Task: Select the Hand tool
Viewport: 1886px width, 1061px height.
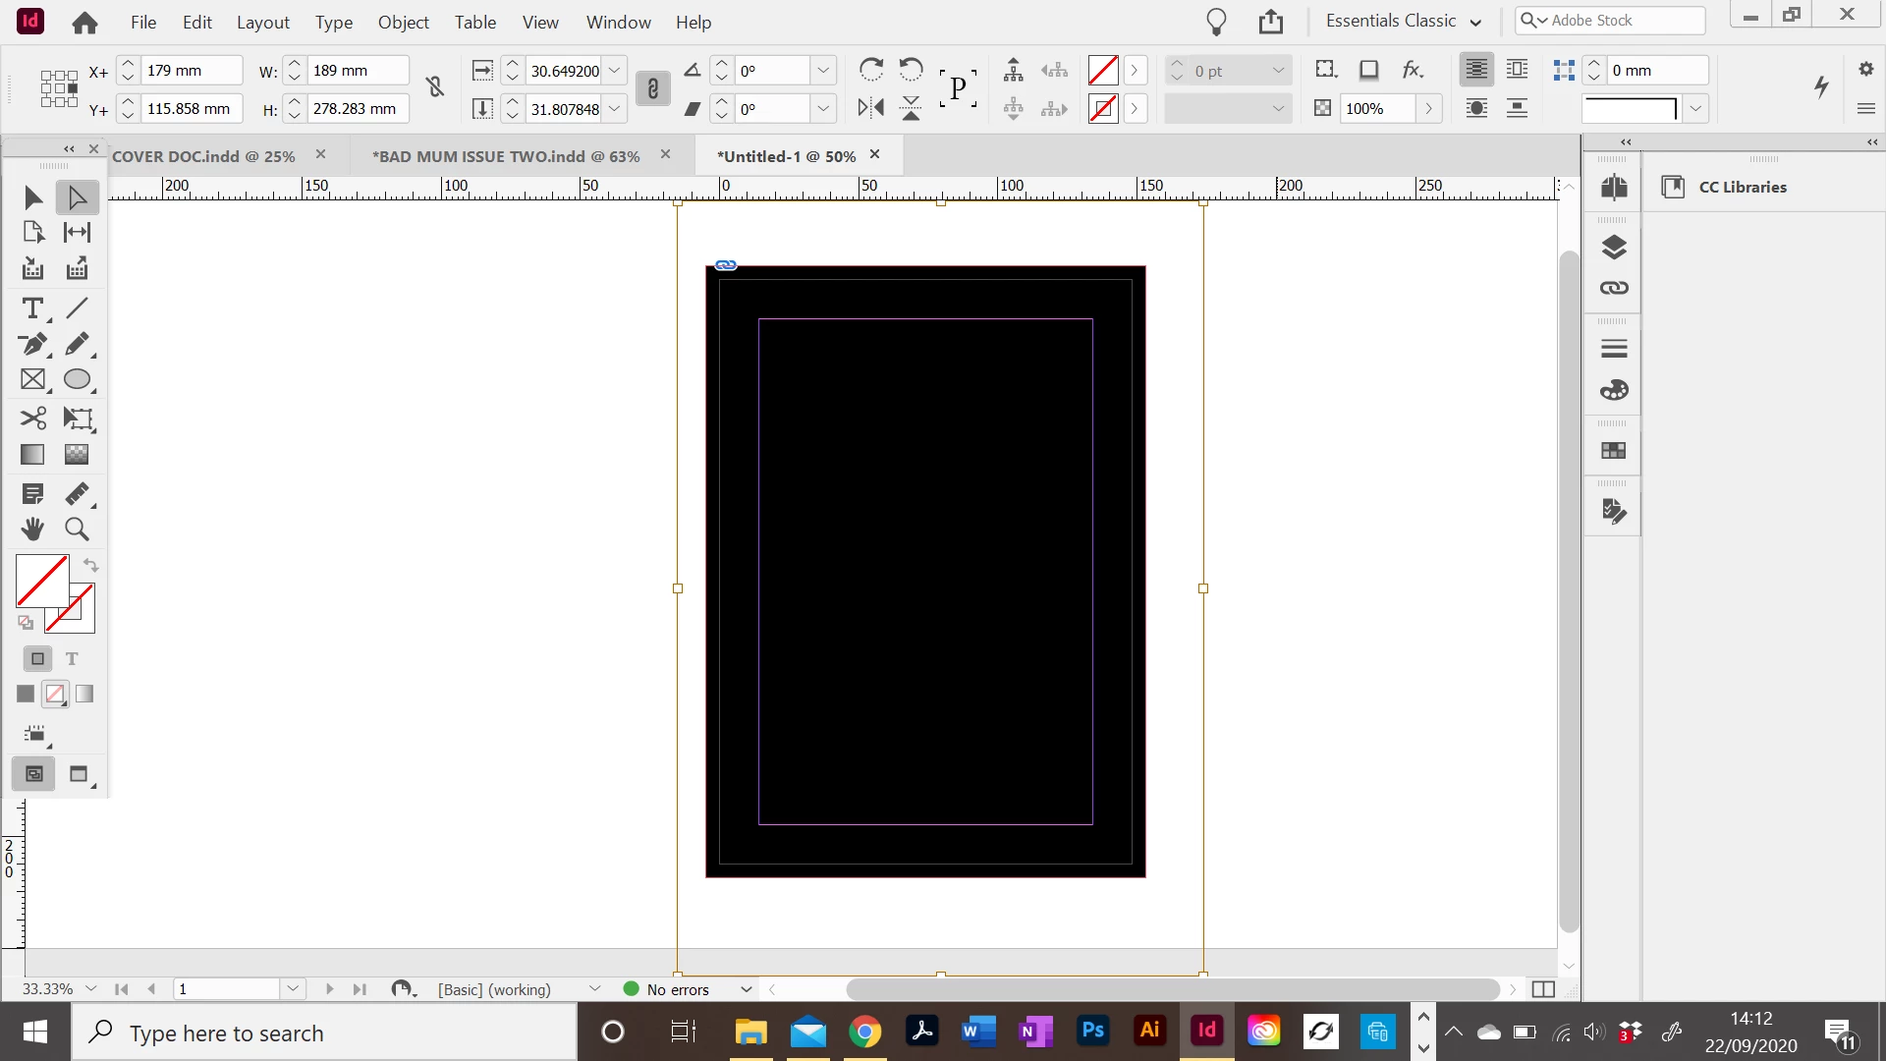Action: [32, 530]
